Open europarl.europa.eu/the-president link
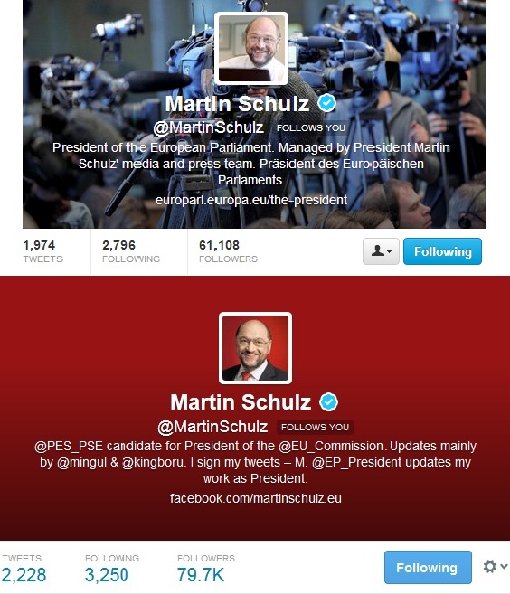The width and height of the screenshot is (510, 594). [251, 200]
